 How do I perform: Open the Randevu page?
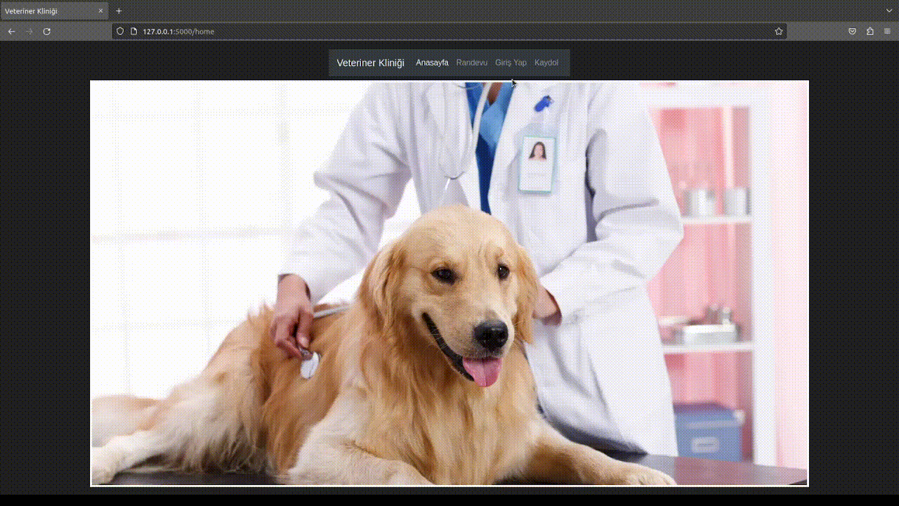click(471, 63)
